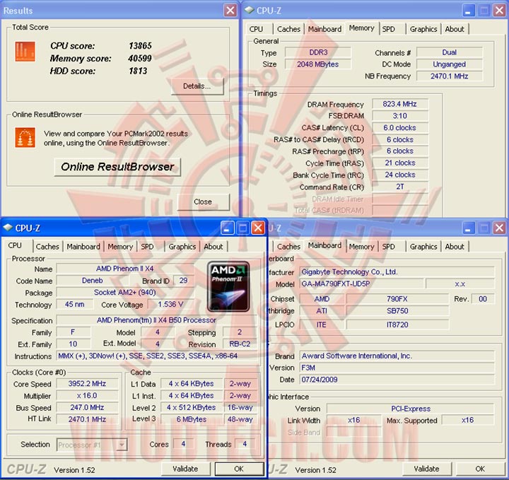509x480 pixels.
Task: Switch to Mainboard tab in CPU window
Action: 83,247
